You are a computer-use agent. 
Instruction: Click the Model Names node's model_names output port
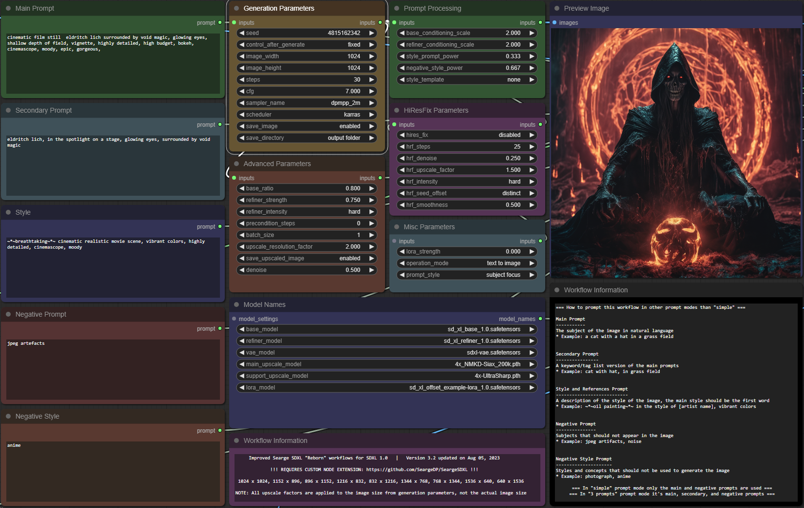point(540,319)
